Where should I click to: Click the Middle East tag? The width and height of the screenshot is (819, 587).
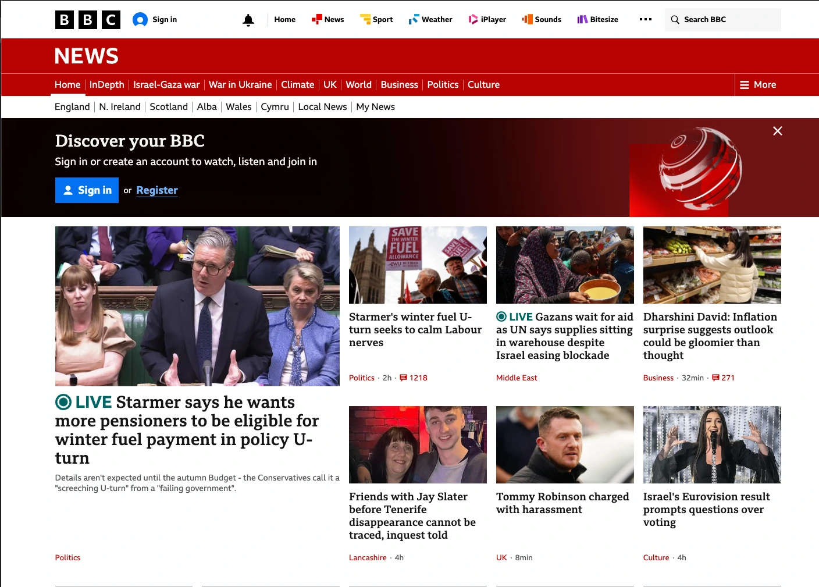click(x=517, y=378)
